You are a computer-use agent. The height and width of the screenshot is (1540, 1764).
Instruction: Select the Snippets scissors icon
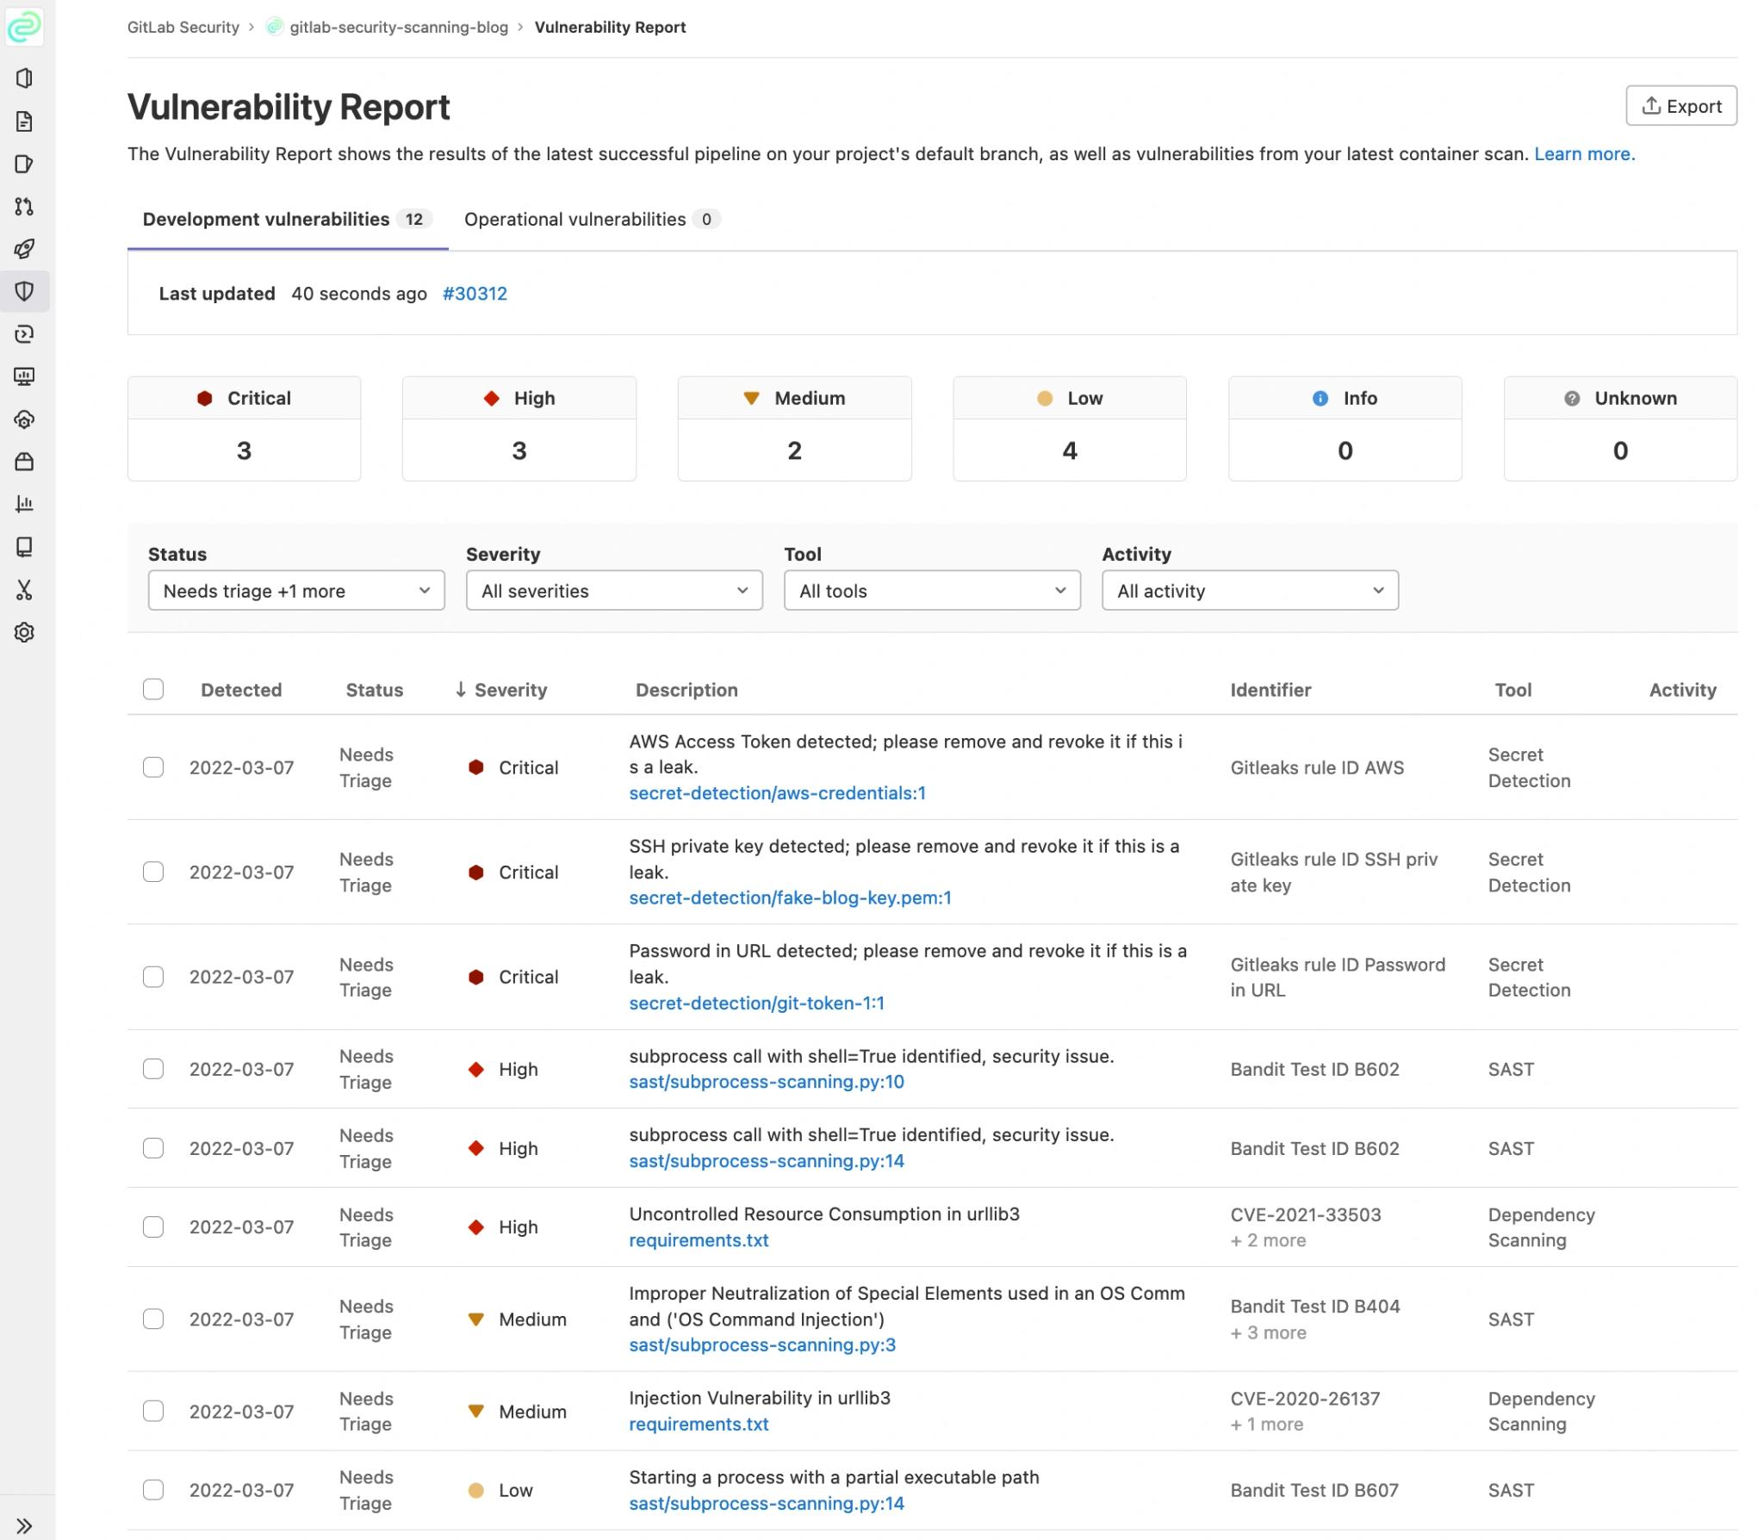point(25,590)
